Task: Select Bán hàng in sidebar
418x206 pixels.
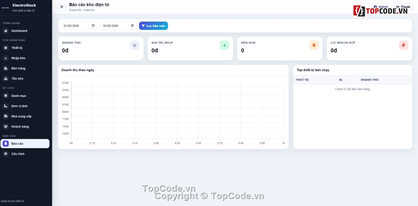Action: [25, 68]
